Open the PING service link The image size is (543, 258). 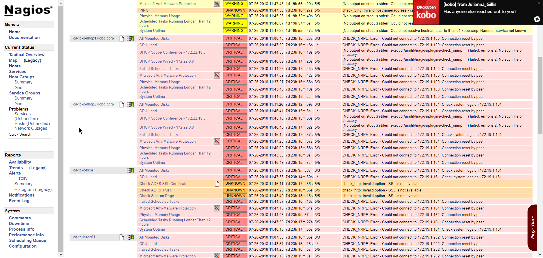144,10
